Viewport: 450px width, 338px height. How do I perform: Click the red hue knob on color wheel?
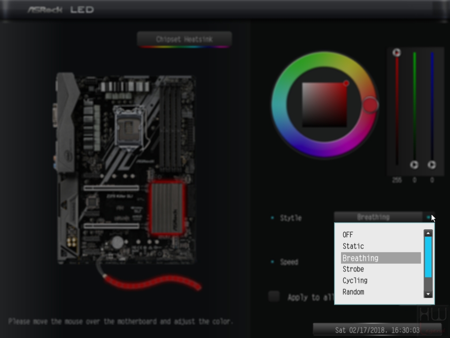coord(370,105)
